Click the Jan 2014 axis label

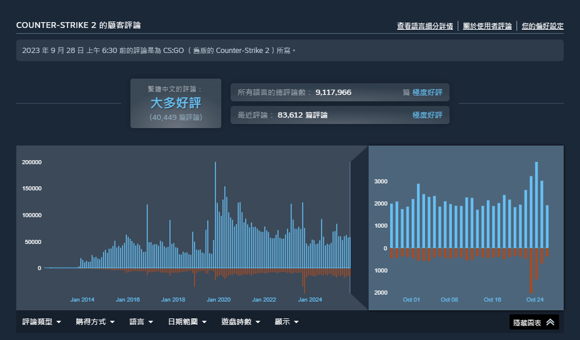point(82,299)
